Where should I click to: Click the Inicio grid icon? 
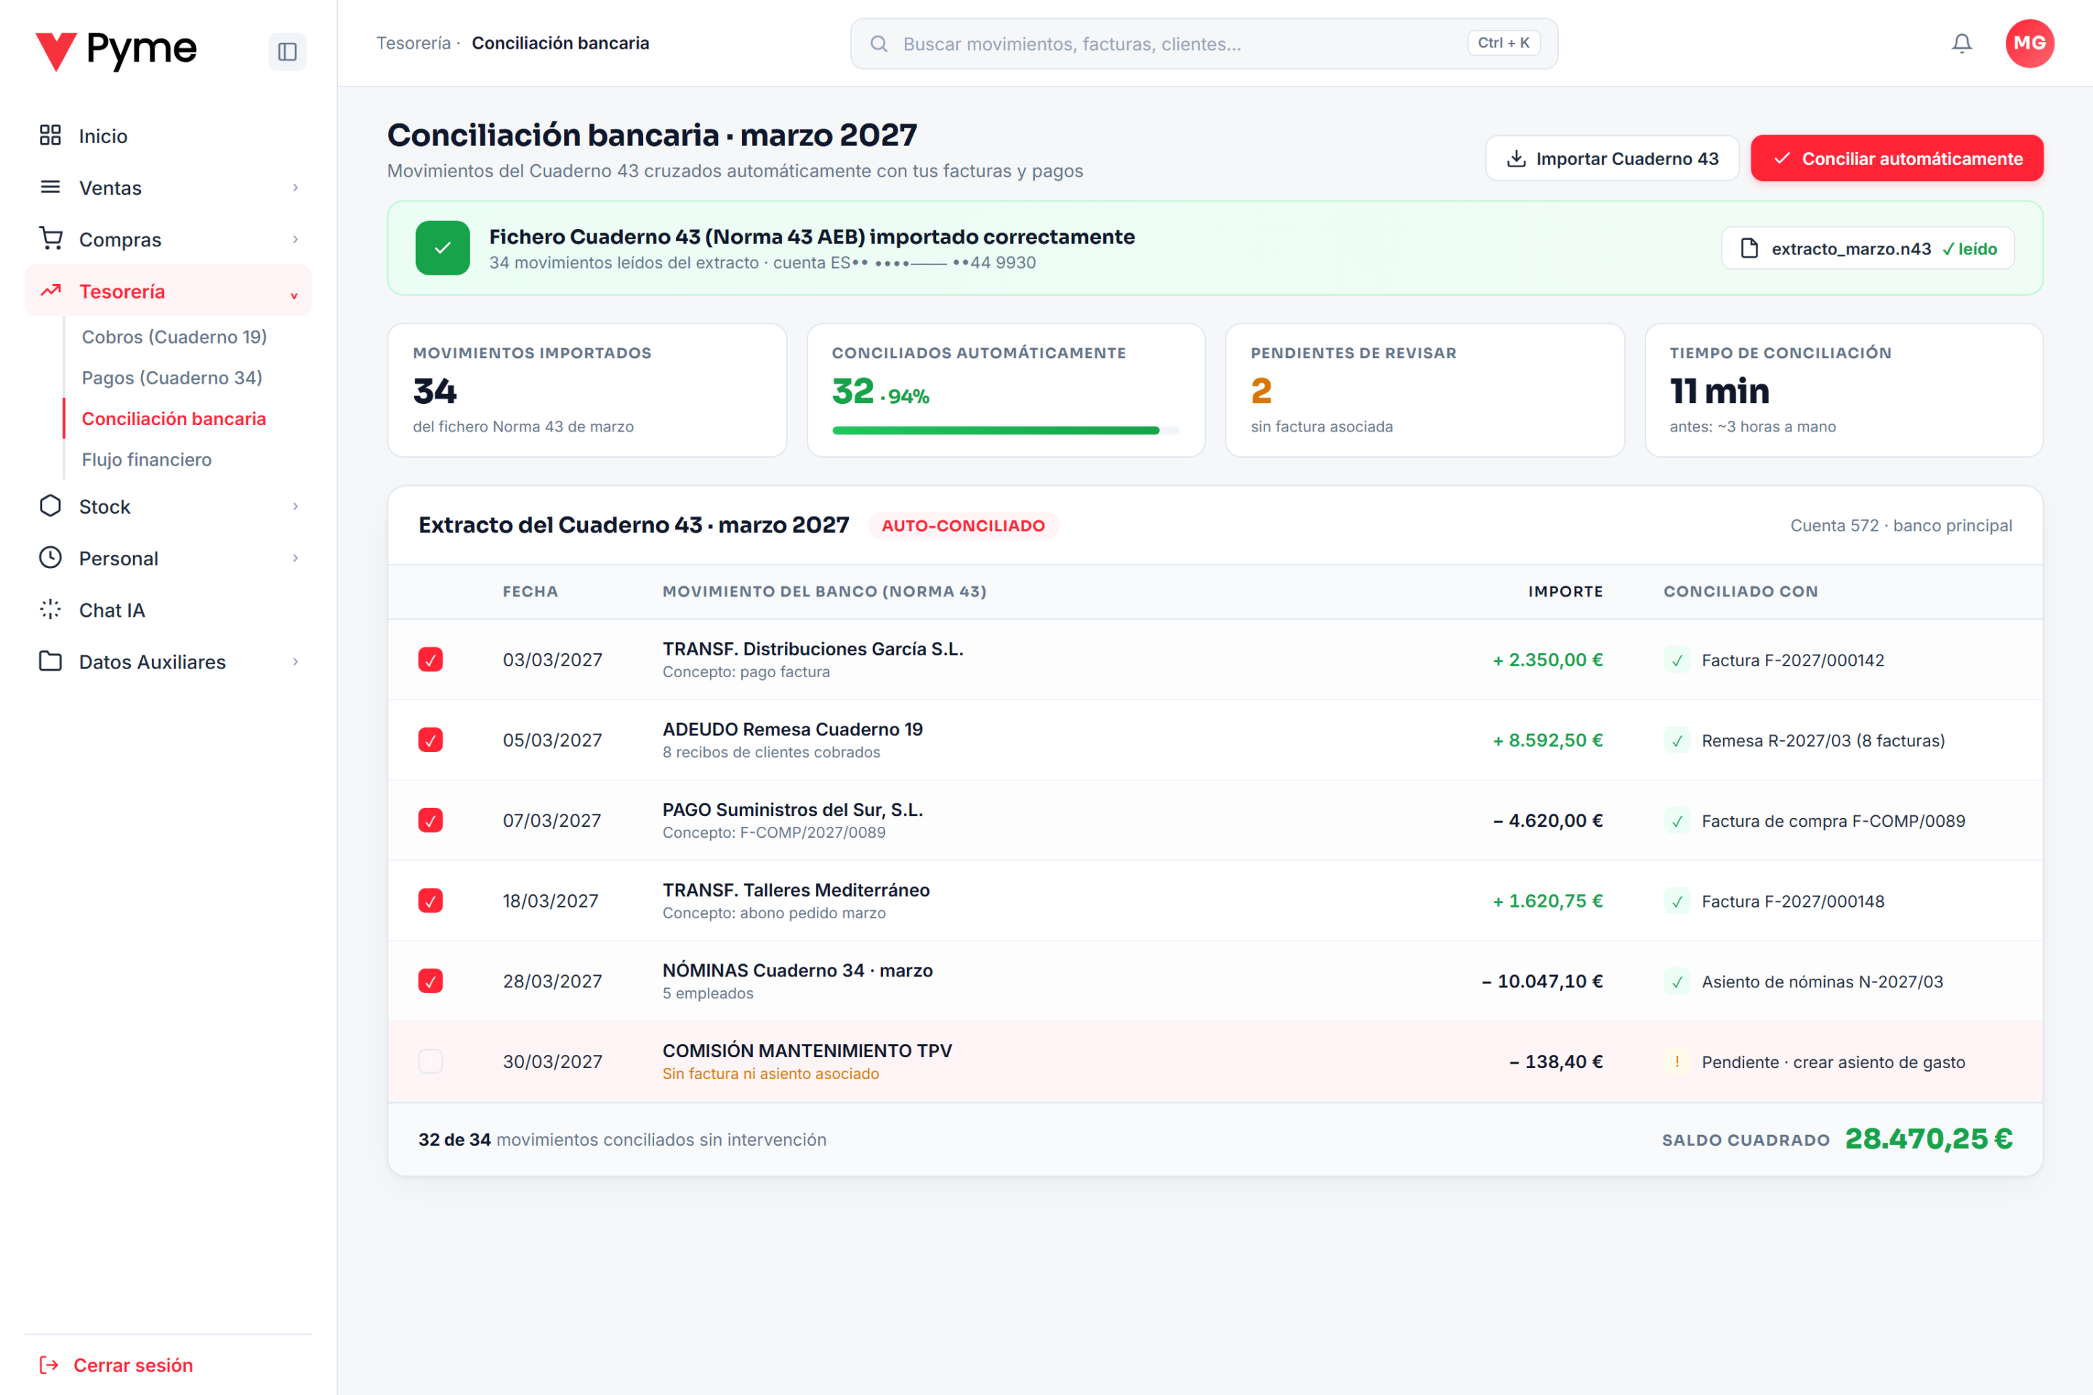click(x=51, y=135)
